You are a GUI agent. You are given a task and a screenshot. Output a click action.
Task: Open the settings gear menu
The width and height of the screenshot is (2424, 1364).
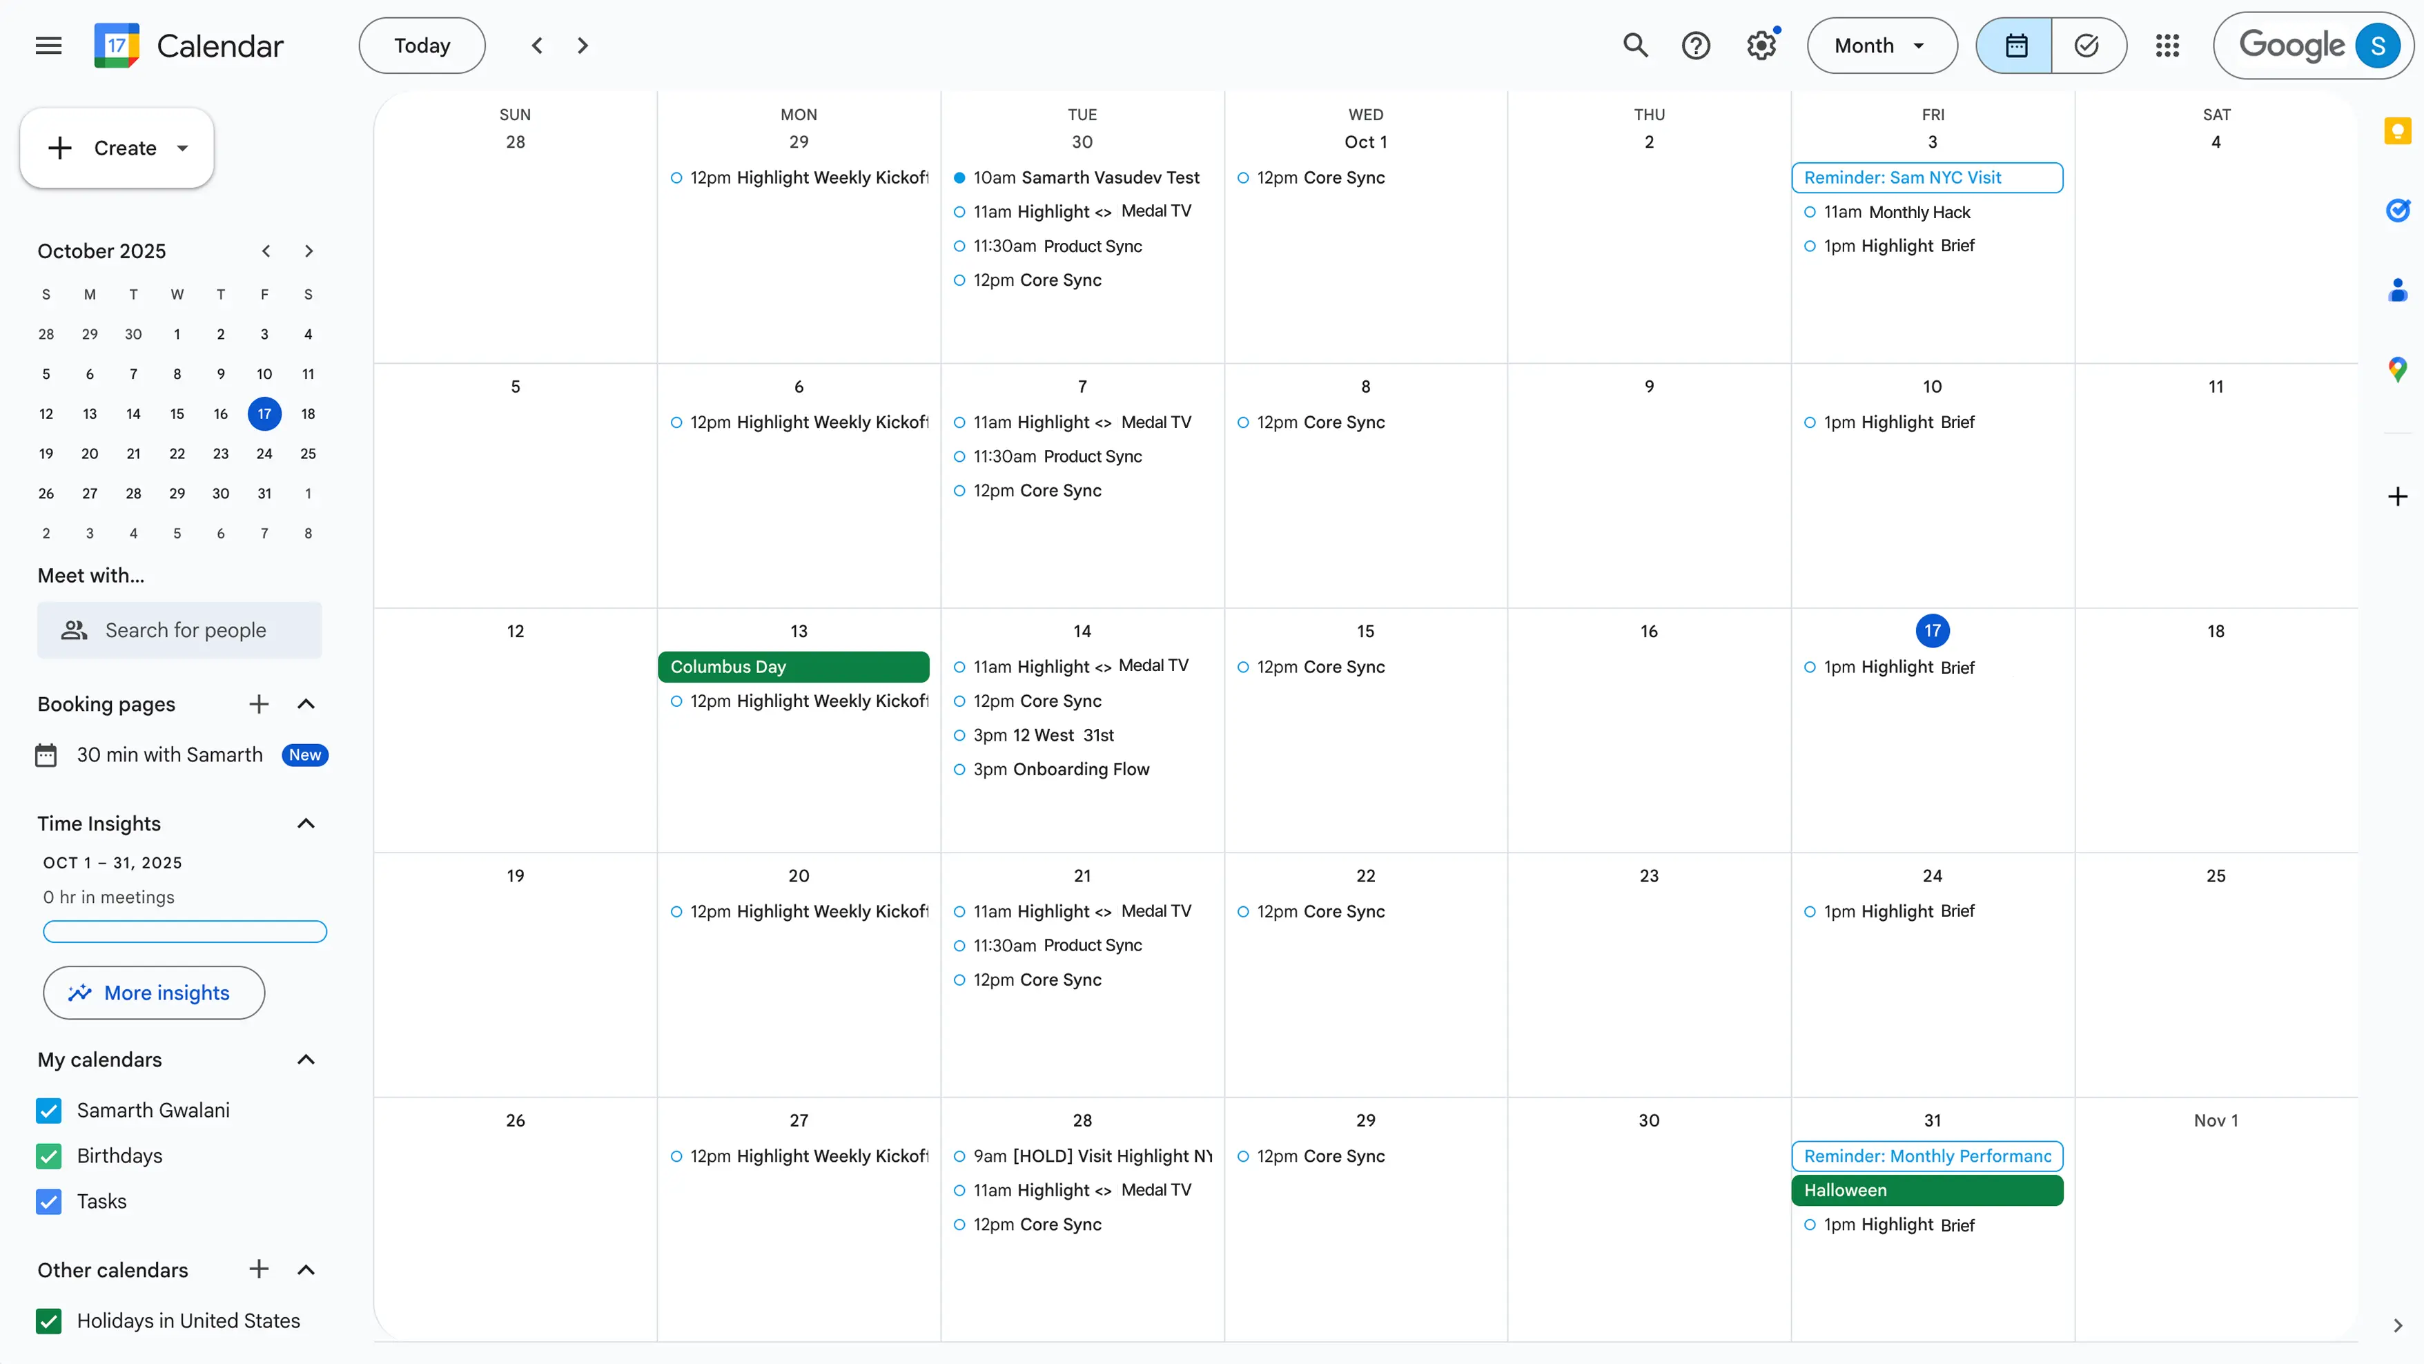(x=1761, y=45)
